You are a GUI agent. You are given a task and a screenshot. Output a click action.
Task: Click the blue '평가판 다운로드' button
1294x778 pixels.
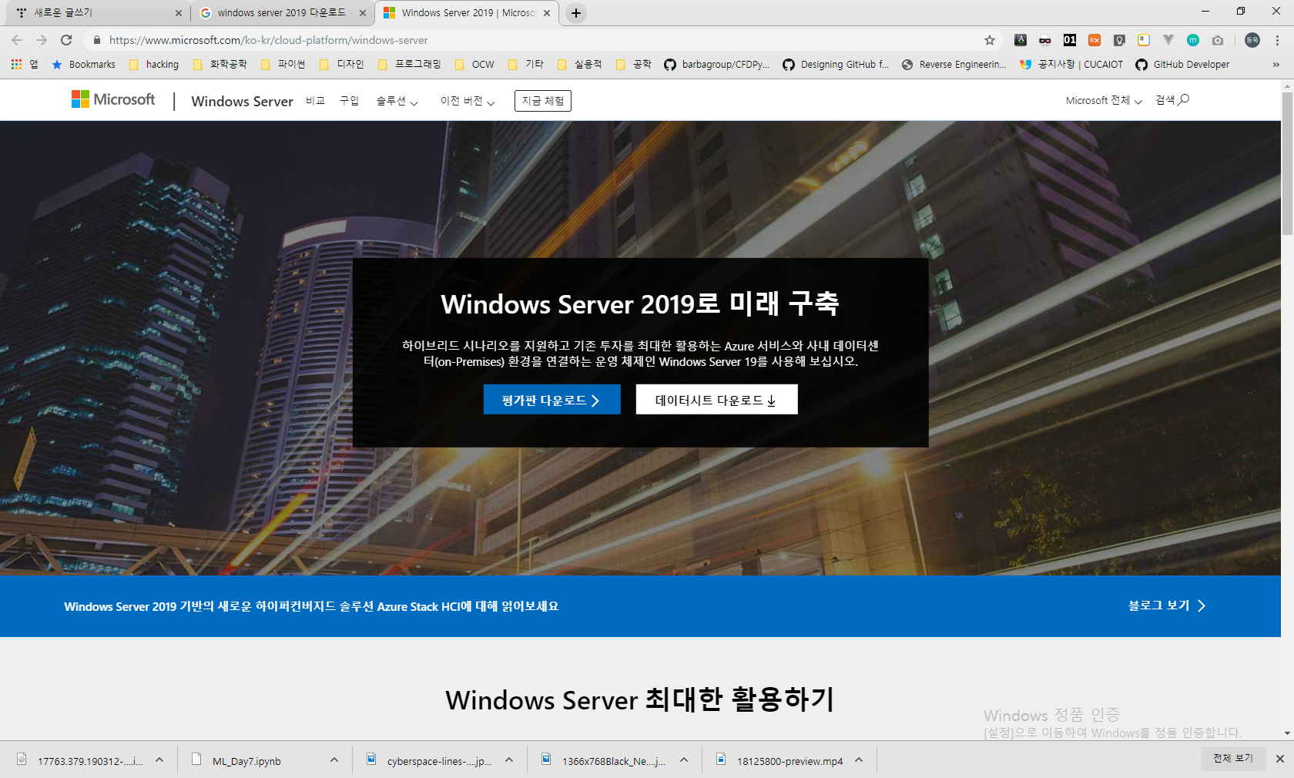point(551,400)
